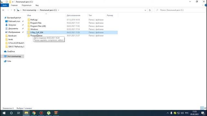Viewport: 207px width, 116px height.
Task: Open Bandicam recorder taskbar icon
Action: tap(41, 113)
